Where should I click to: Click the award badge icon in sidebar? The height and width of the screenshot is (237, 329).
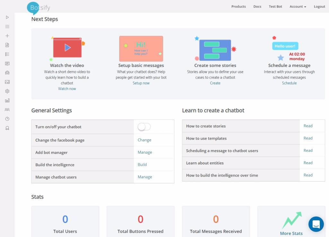7,128
